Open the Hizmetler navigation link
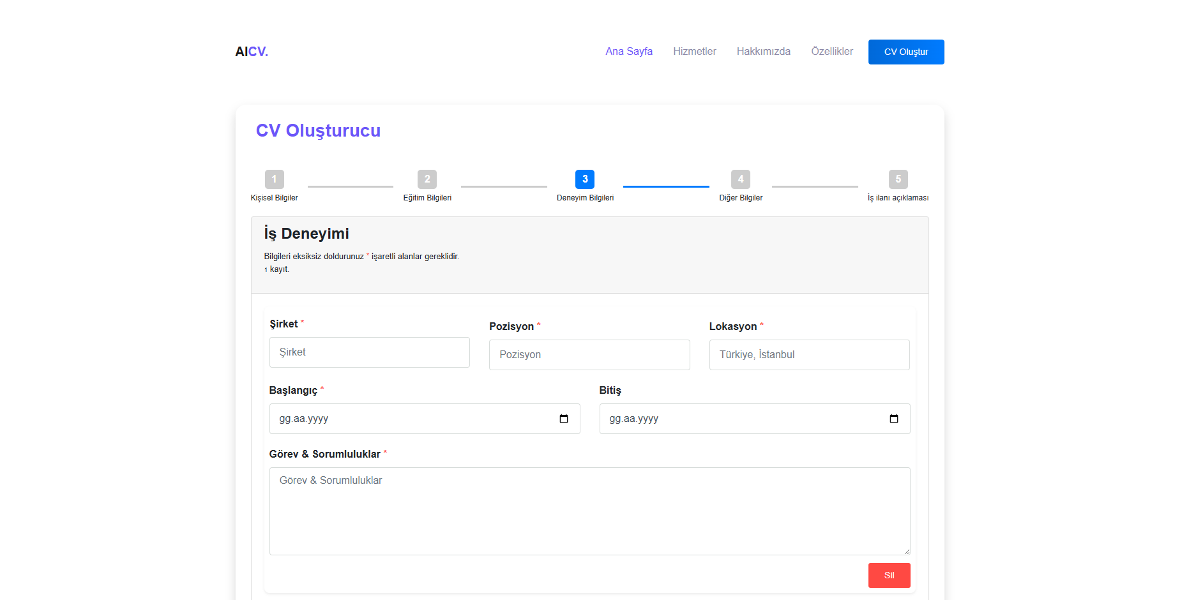The width and height of the screenshot is (1180, 600). [x=694, y=52]
